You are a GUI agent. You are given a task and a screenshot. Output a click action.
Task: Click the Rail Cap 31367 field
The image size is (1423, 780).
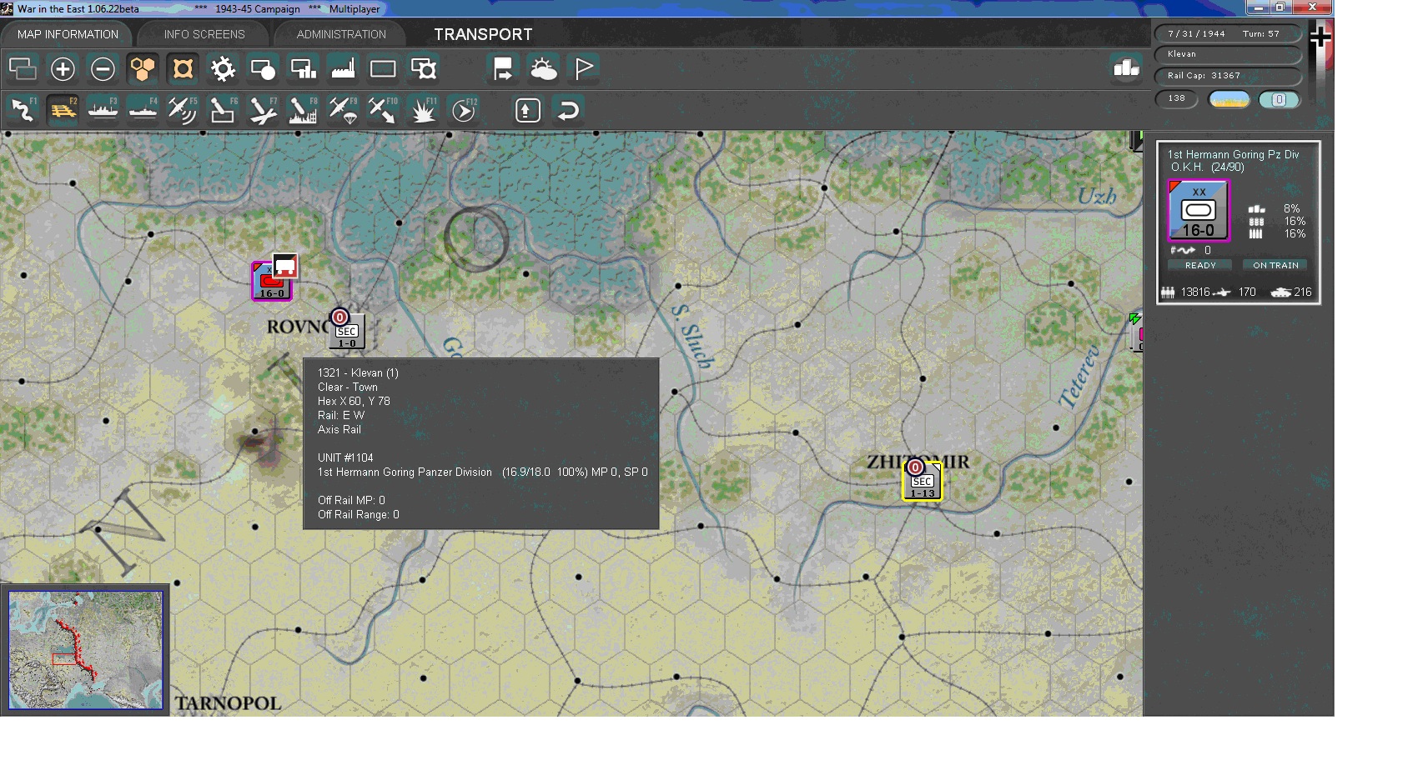(1228, 76)
